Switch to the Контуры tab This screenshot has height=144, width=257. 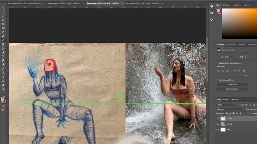(235, 100)
